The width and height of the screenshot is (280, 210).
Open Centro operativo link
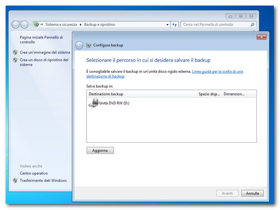34,173
